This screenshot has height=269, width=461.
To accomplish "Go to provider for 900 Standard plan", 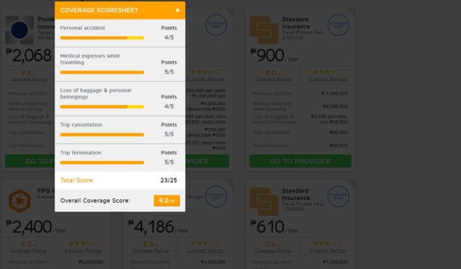I will point(300,161).
